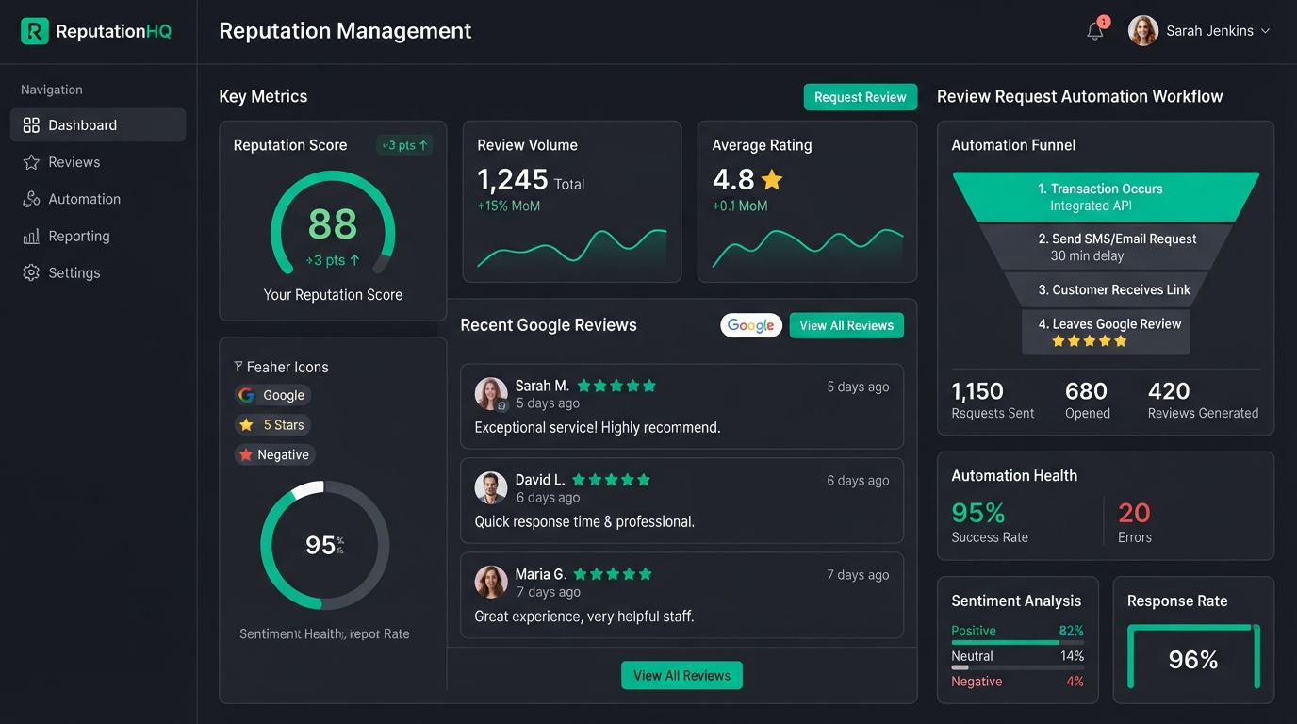Image resolution: width=1297 pixels, height=724 pixels.
Task: Click the red star in Negative chip
Action: (246, 454)
